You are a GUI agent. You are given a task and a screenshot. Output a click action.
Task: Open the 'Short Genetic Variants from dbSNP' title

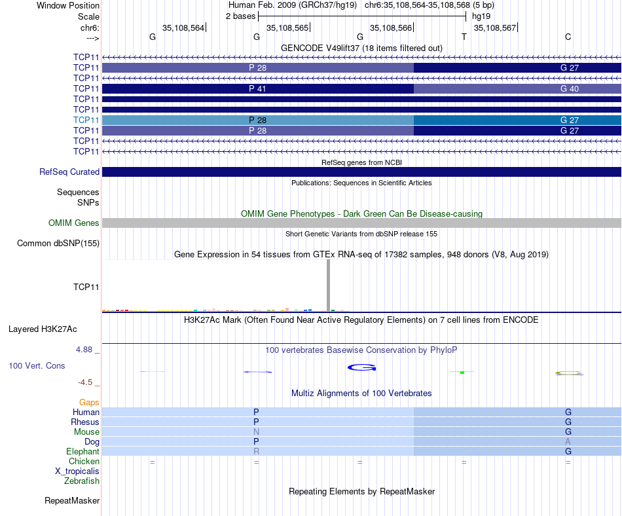(361, 234)
